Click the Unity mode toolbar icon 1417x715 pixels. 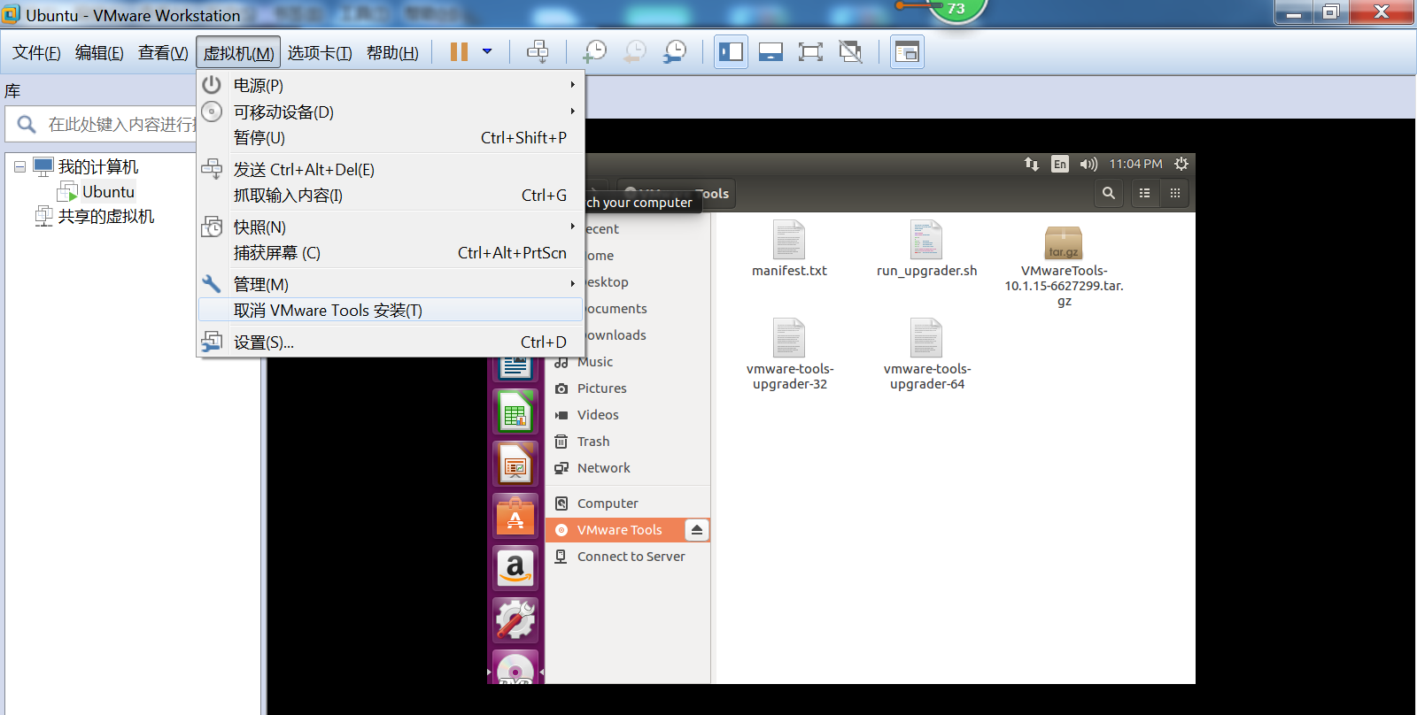coord(850,52)
